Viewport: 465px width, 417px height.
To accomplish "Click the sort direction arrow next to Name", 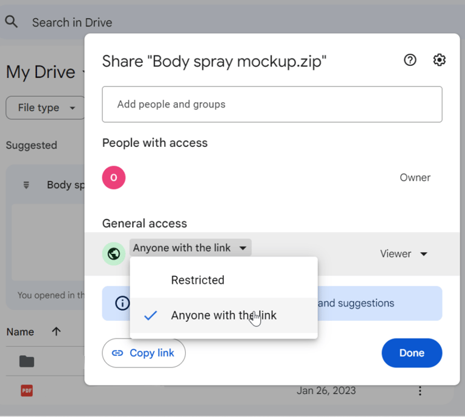I will (56, 331).
